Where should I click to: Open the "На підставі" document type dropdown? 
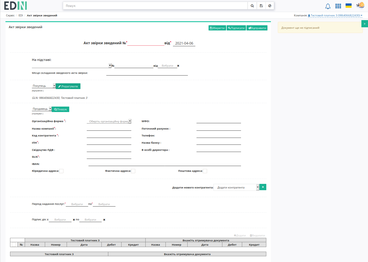click(72, 66)
